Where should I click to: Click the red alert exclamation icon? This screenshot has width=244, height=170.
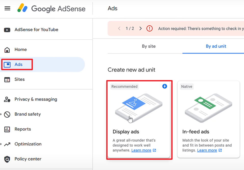[x=149, y=29]
